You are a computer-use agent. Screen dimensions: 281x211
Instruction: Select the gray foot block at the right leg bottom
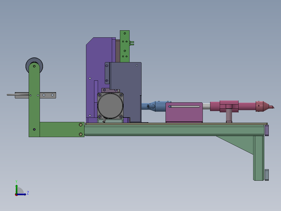click(x=267, y=175)
